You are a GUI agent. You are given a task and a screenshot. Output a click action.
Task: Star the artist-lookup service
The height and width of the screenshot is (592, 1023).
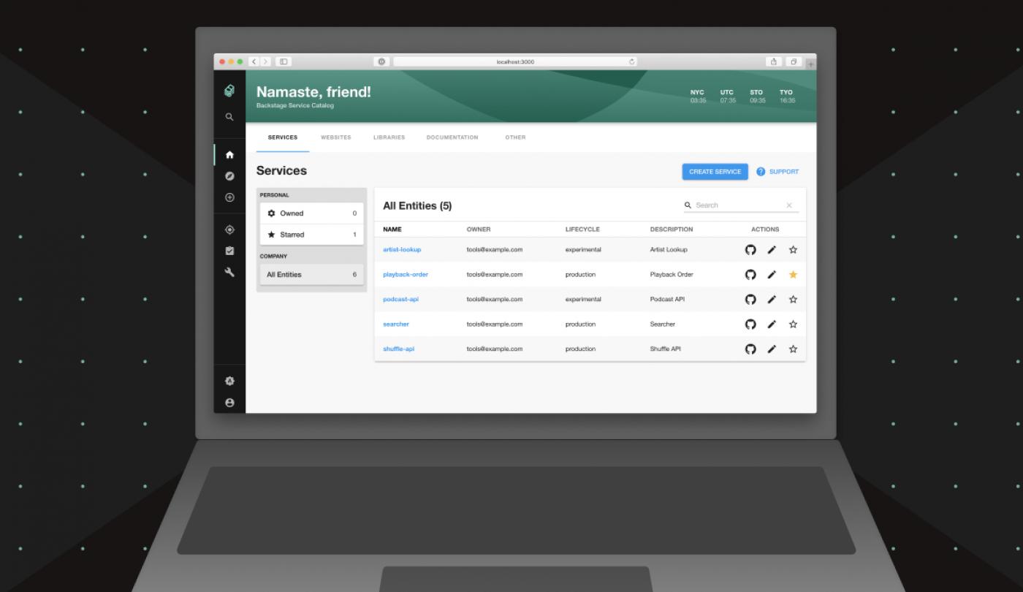793,250
